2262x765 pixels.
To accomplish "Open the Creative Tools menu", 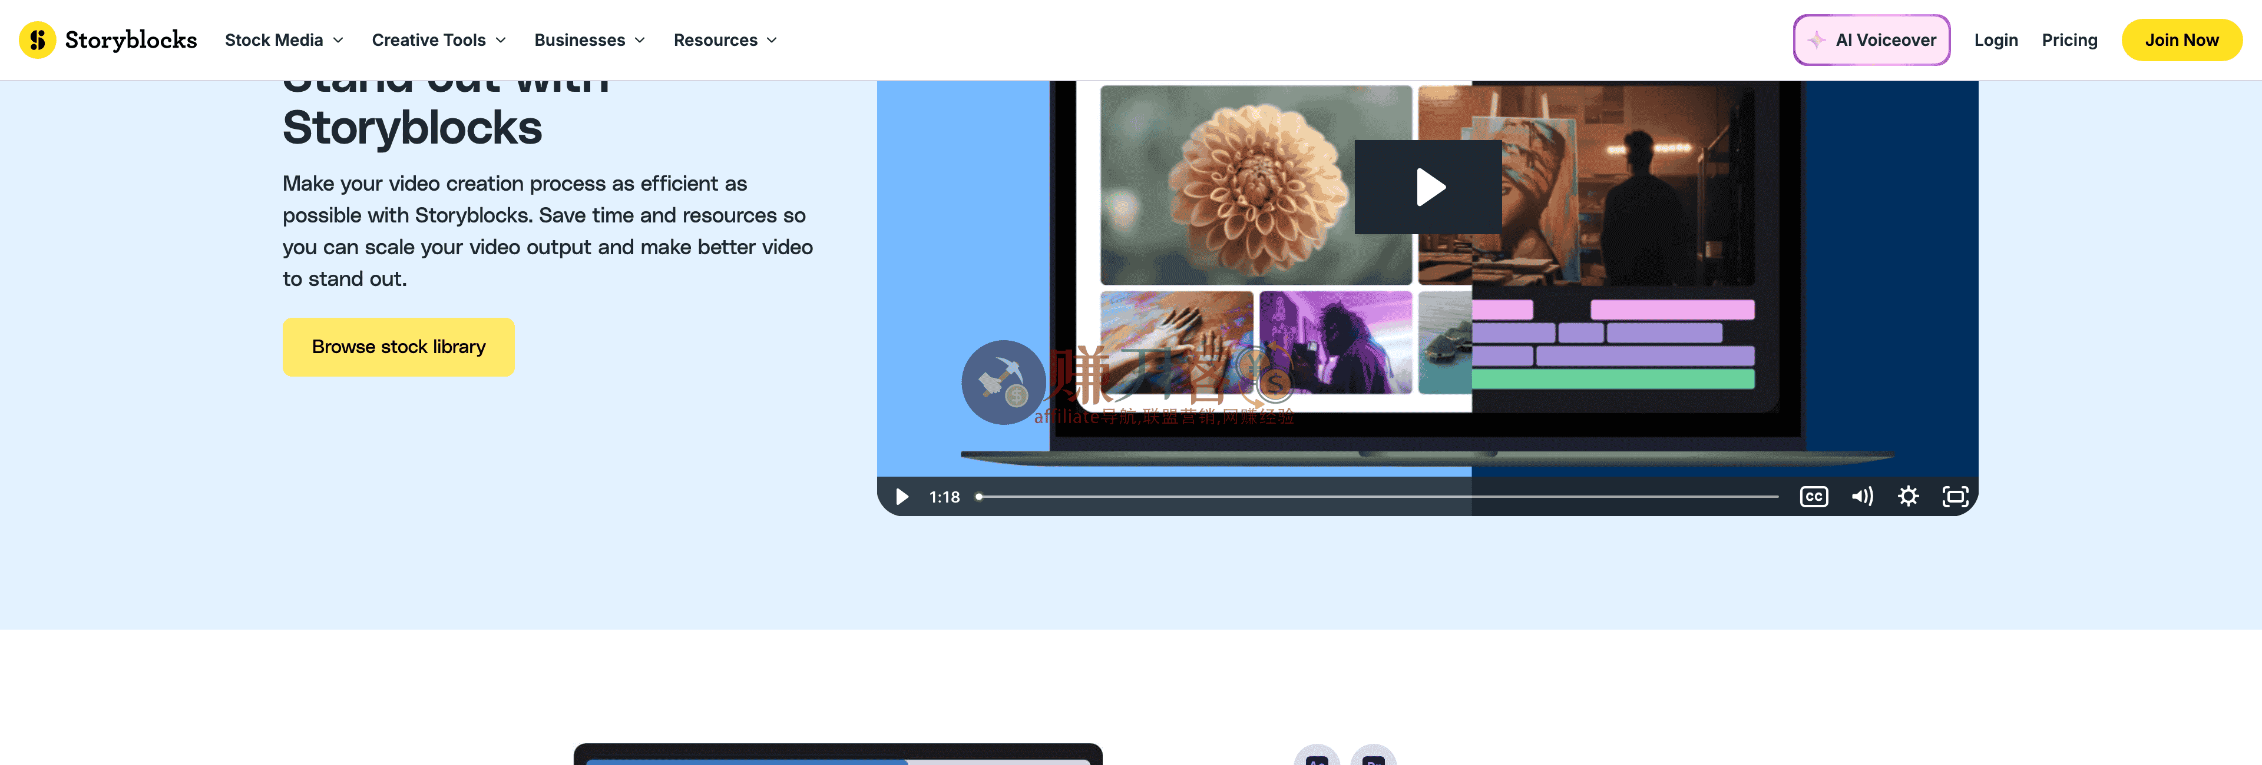I will coord(438,41).
